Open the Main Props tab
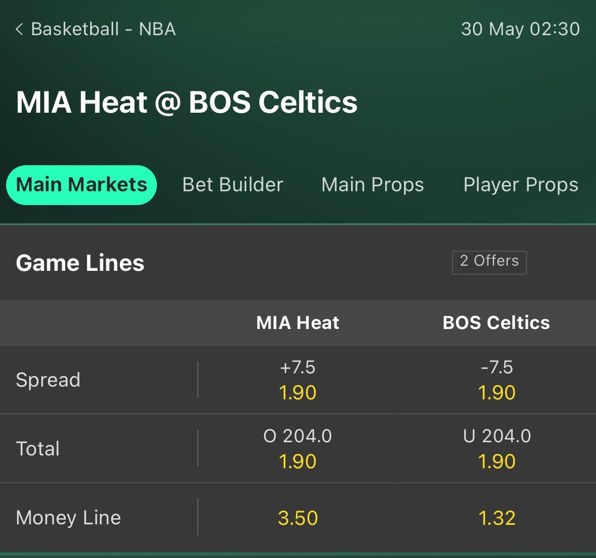Image resolution: width=596 pixels, height=558 pixels. click(372, 185)
